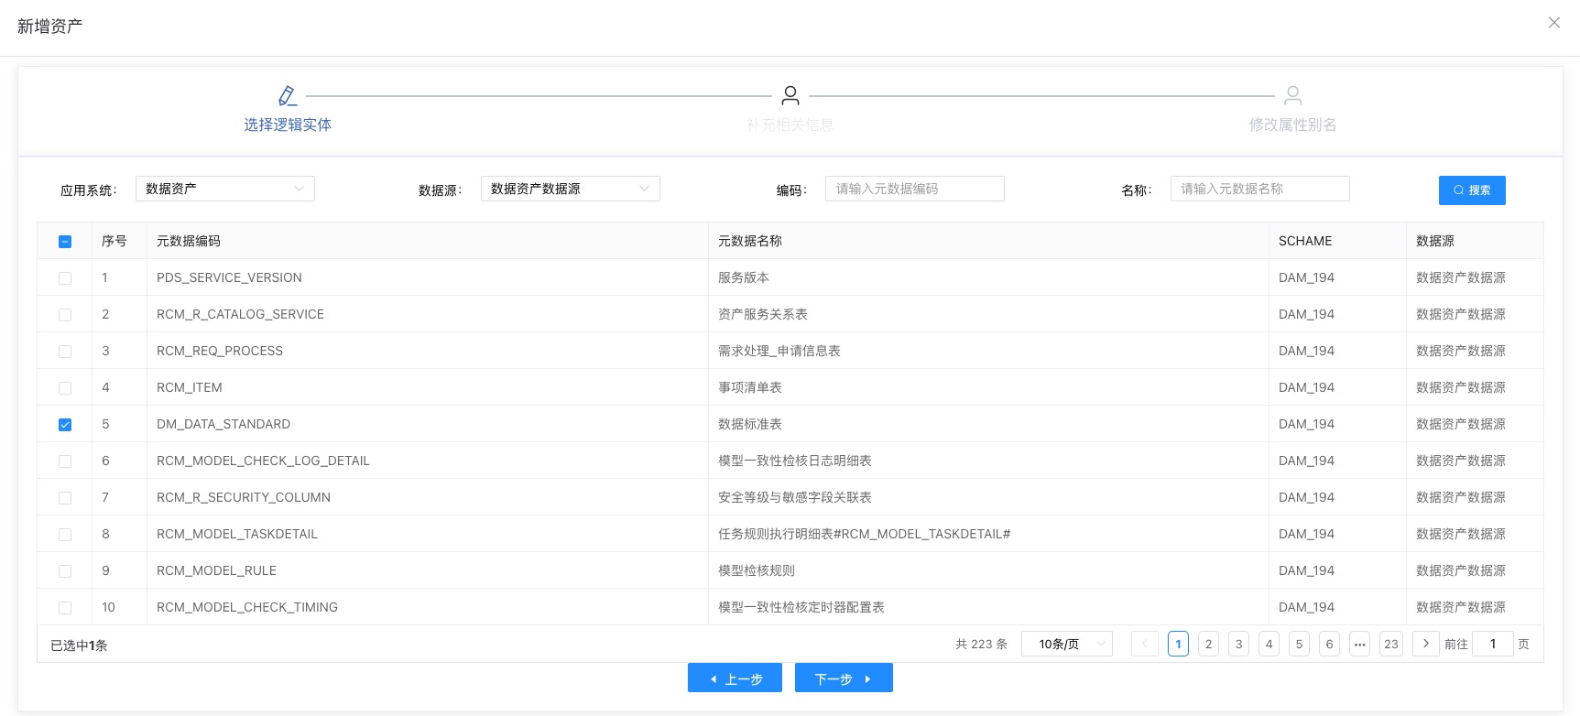Screen dimensions: 1580x716
Task: Go to page 3
Action: click(1239, 644)
